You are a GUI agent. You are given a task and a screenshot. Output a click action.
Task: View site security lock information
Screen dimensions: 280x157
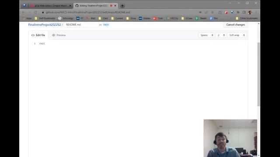pyautogui.click(x=43, y=12)
